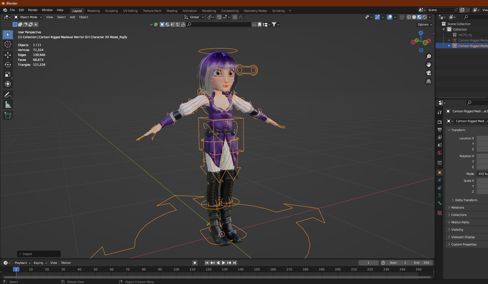Select the Select Box tool
This screenshot has width=488, height=284.
[x=8, y=35]
